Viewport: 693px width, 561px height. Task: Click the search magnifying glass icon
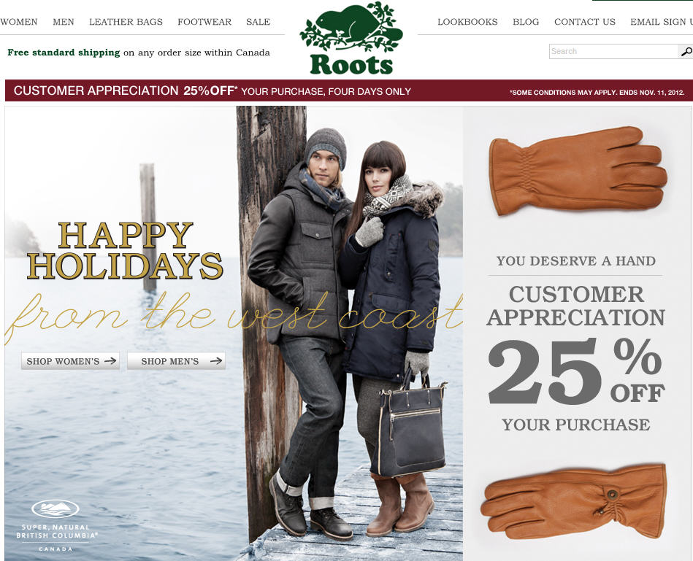(x=686, y=52)
